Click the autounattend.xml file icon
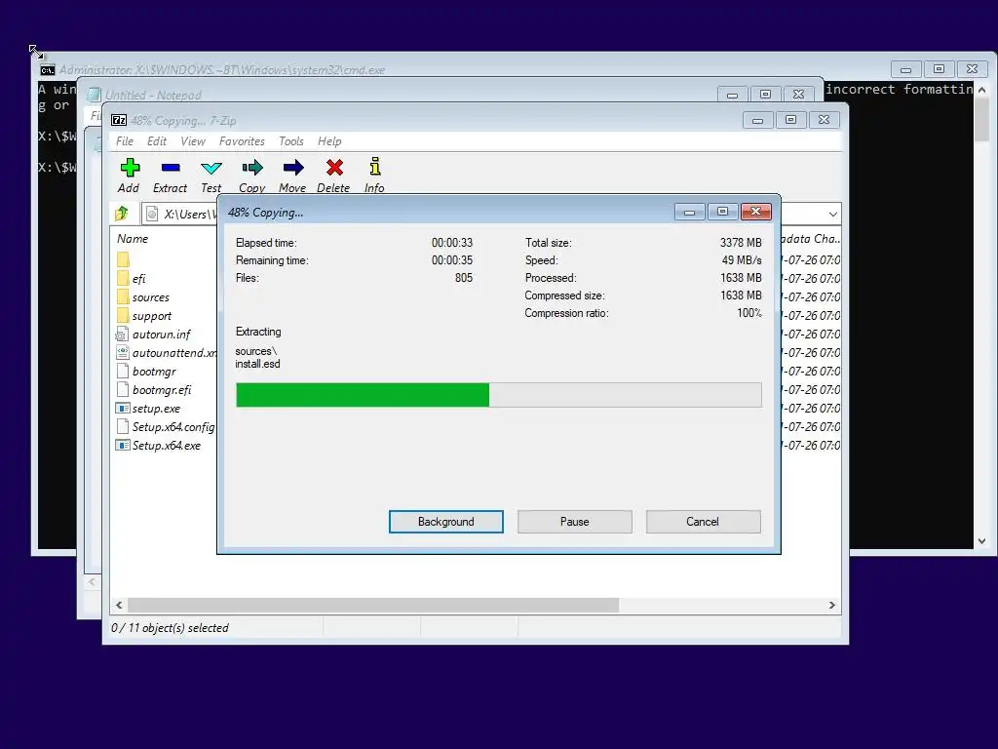Image resolution: width=998 pixels, height=749 pixels. point(122,352)
